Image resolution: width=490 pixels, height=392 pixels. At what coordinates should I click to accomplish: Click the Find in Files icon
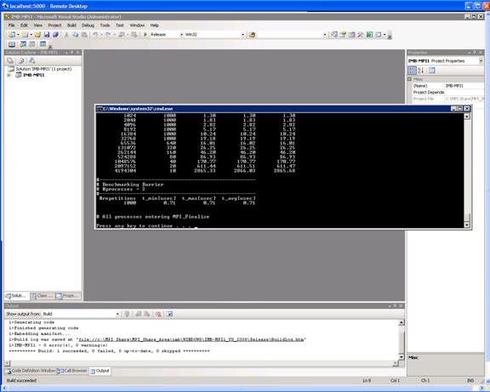click(x=252, y=34)
